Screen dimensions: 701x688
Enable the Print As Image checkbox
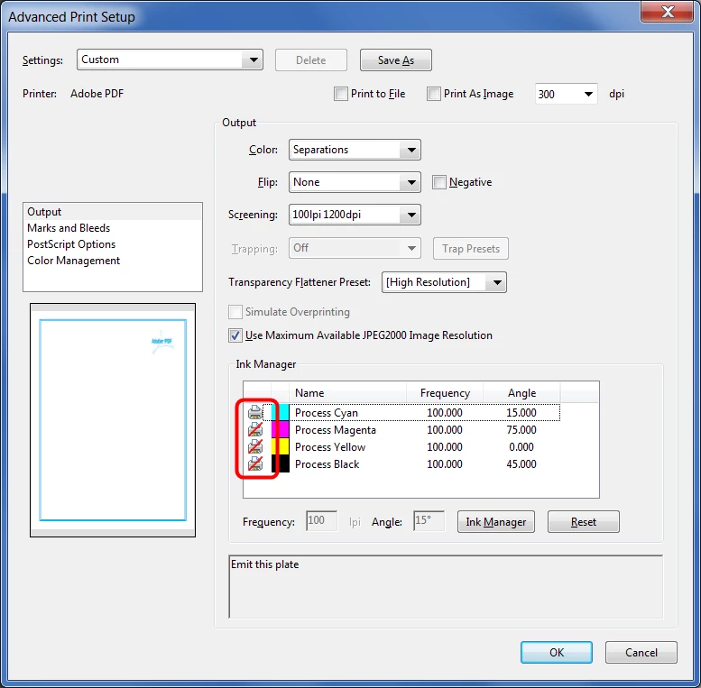tap(434, 94)
